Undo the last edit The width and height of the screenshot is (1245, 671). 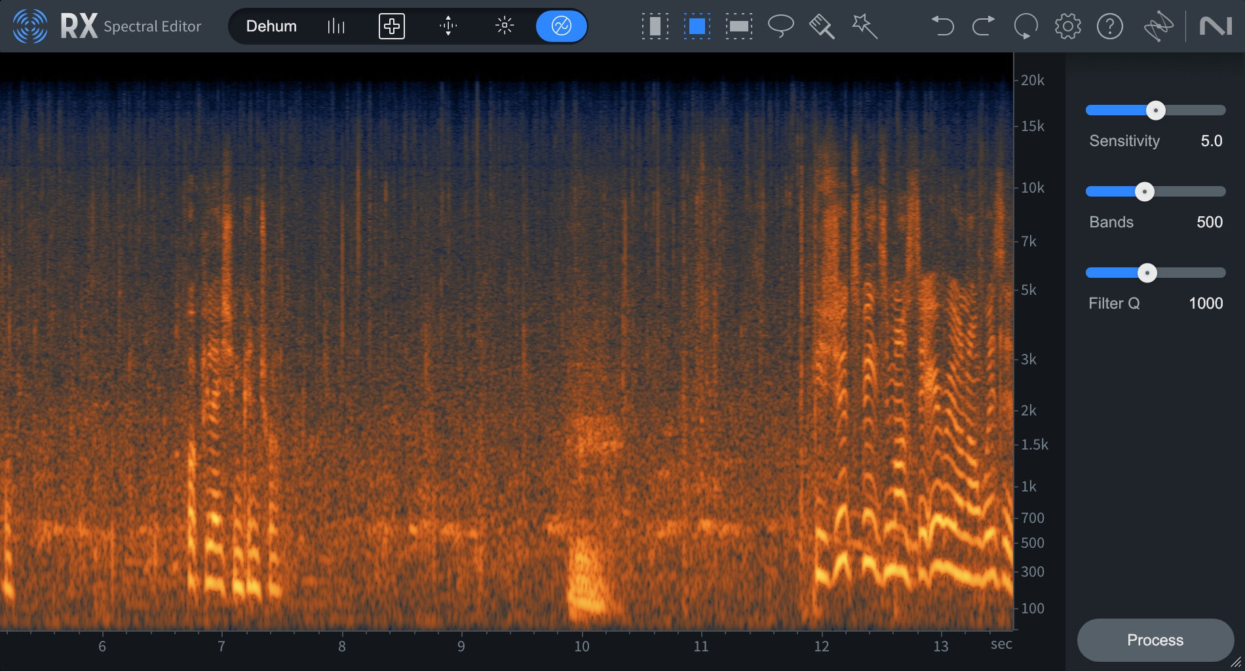pyautogui.click(x=942, y=26)
